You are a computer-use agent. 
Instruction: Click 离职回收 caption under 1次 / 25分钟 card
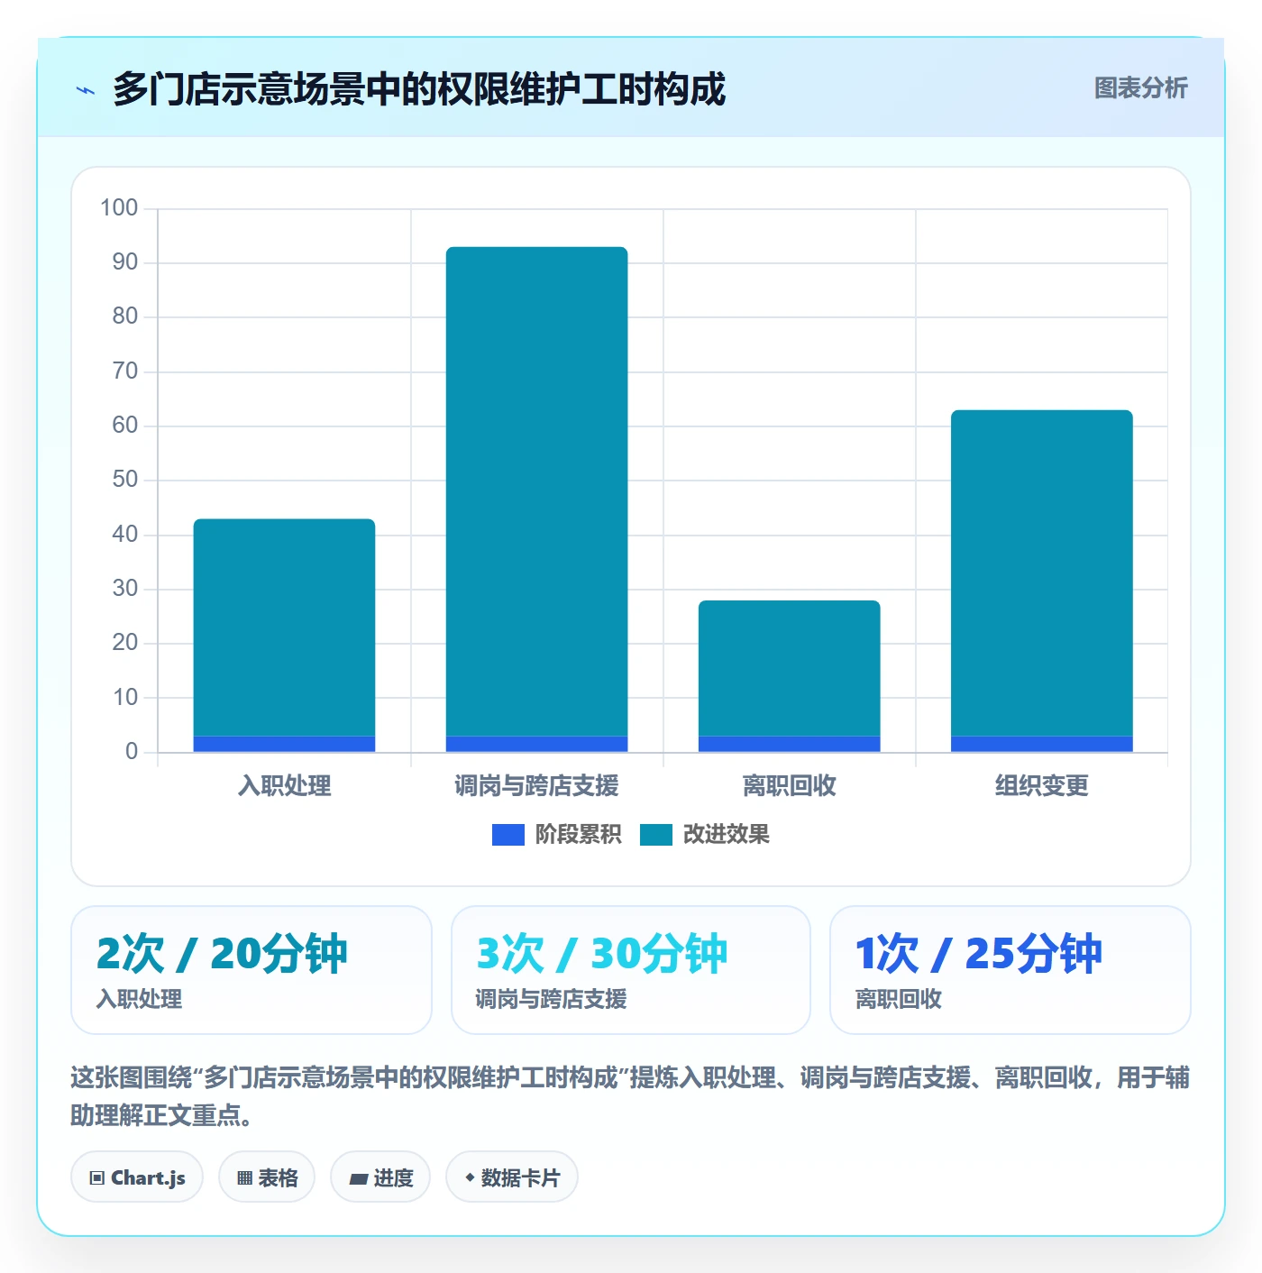[898, 999]
